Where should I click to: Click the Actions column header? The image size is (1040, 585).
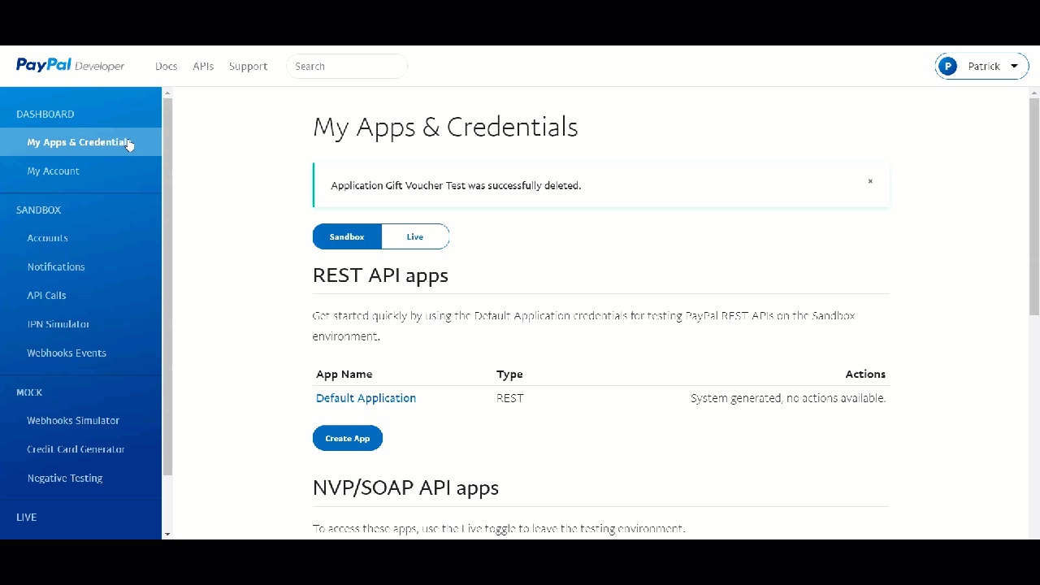865,375
